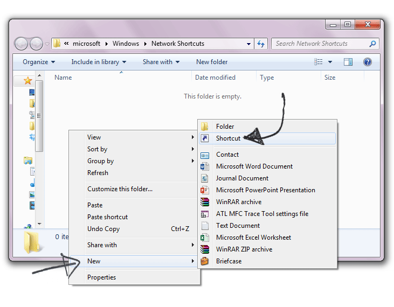Select the Favorites star in navigation pane
Image resolution: width=394 pixels, height=307 pixels.
point(27,81)
